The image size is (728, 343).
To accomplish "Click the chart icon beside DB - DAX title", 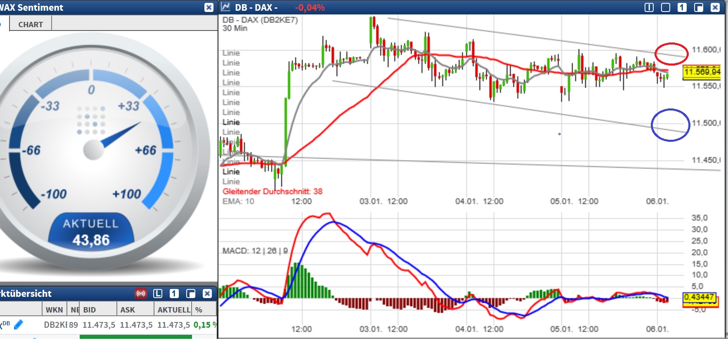I will [225, 7].
